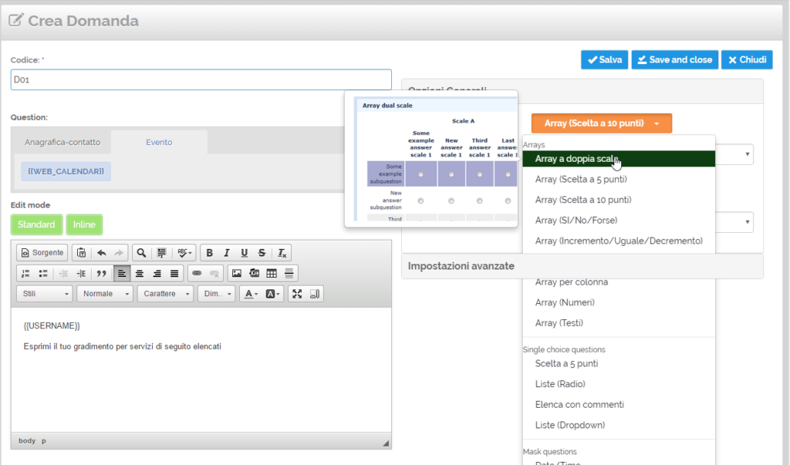Image resolution: width=790 pixels, height=465 pixels.
Task: Click the embed media icon
Action: coord(254,274)
